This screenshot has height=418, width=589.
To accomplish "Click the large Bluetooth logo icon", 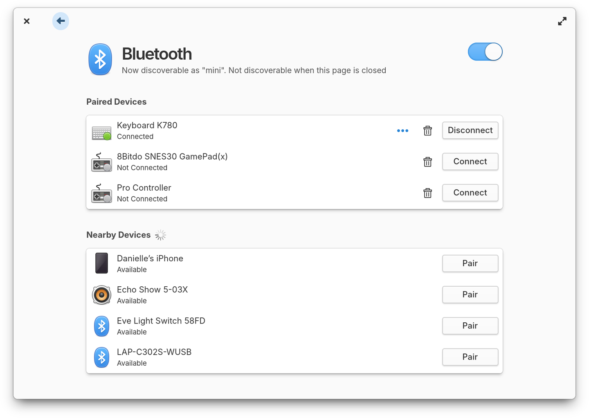I will [x=100, y=59].
